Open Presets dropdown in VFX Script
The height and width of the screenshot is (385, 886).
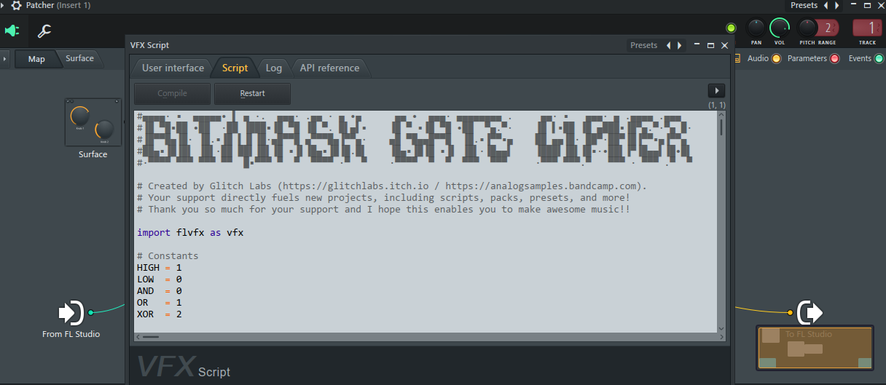tap(643, 45)
